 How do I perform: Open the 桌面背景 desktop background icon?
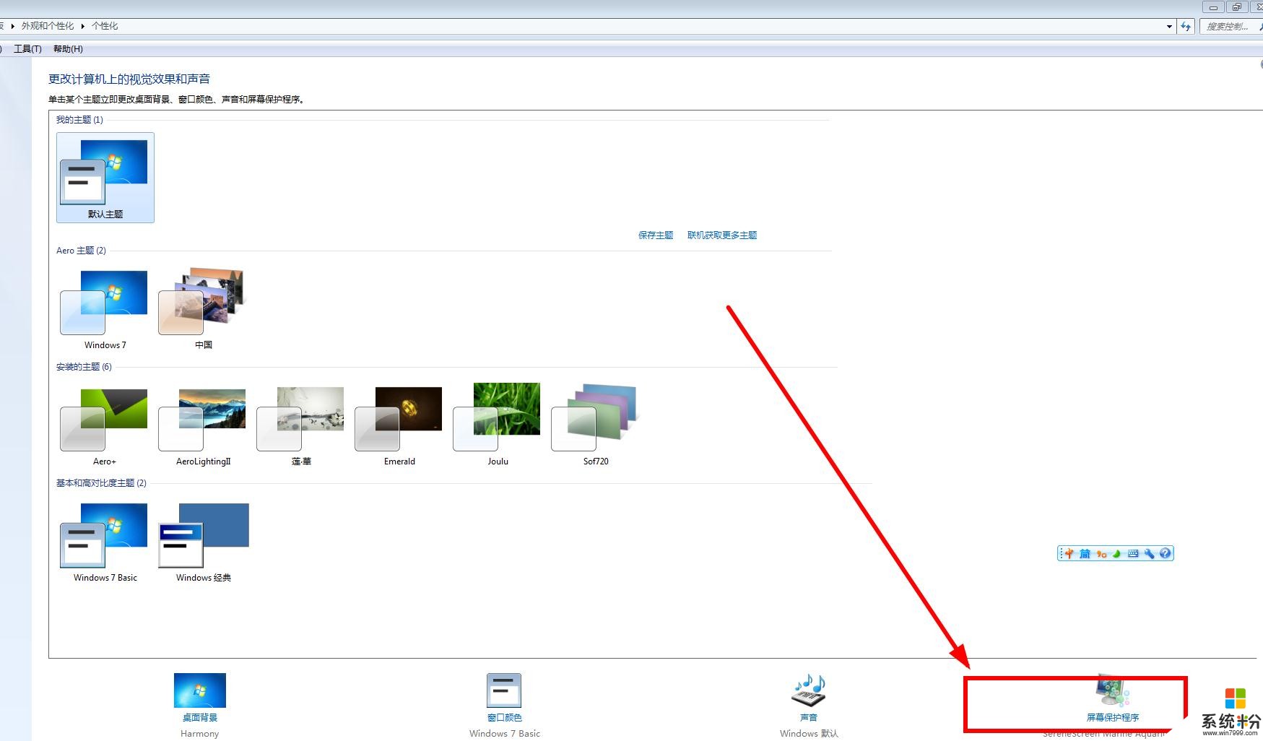(200, 690)
